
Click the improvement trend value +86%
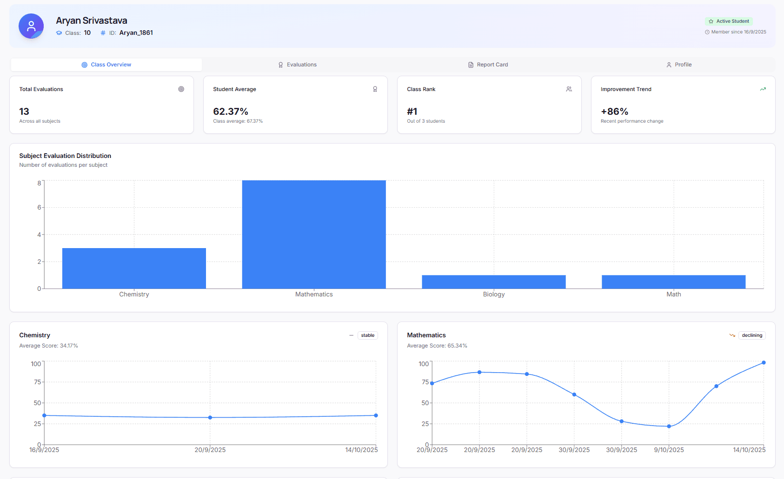pos(614,112)
